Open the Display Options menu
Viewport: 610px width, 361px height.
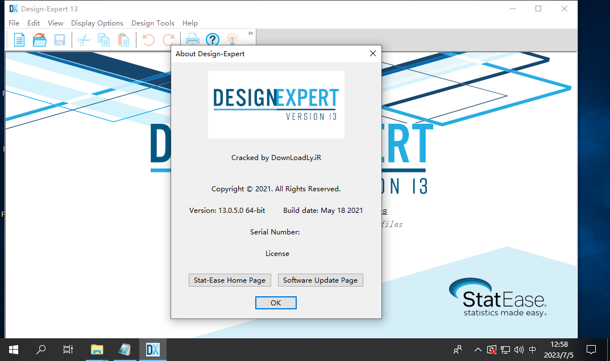coord(97,23)
